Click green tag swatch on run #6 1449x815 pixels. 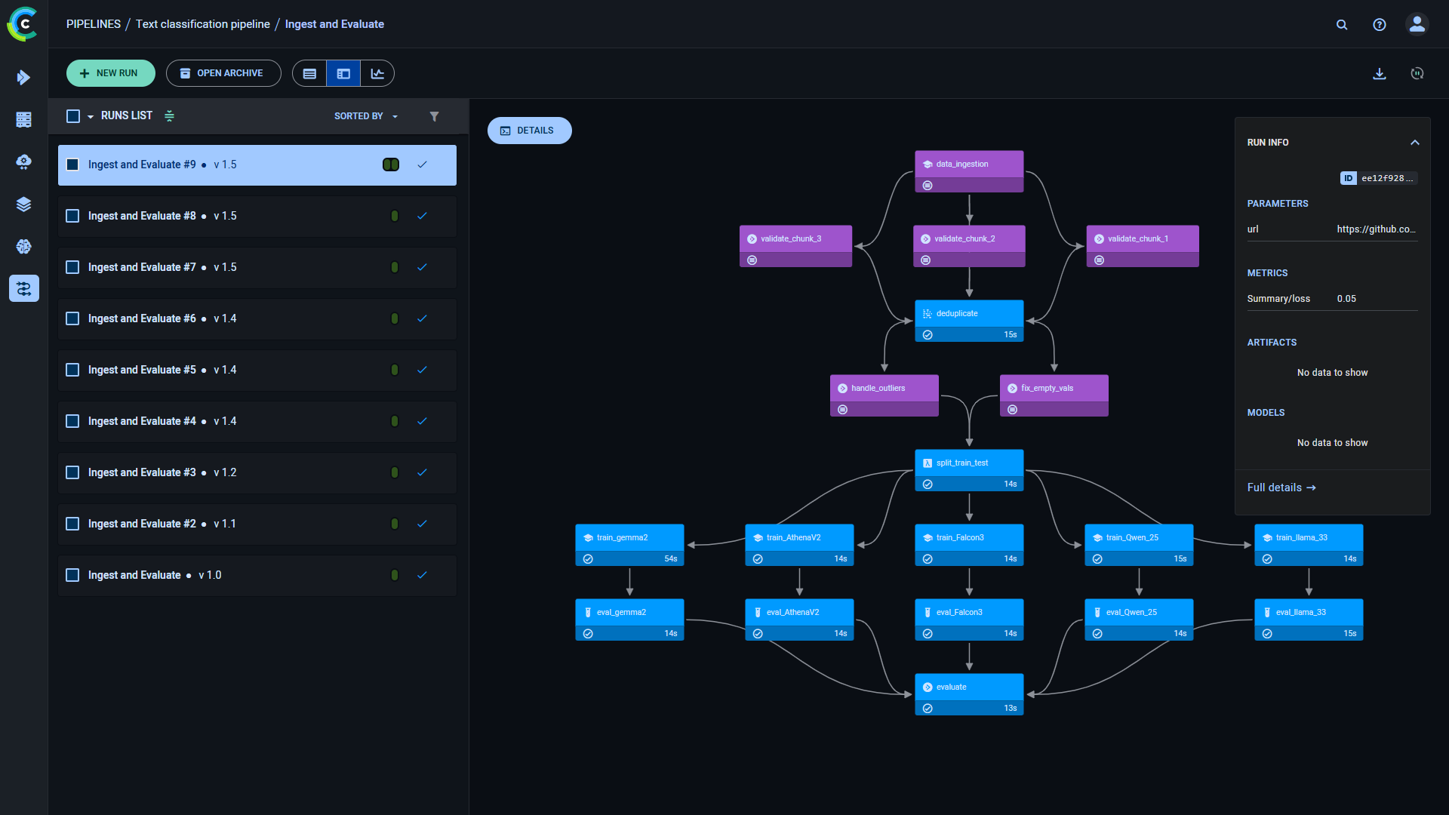coord(395,318)
